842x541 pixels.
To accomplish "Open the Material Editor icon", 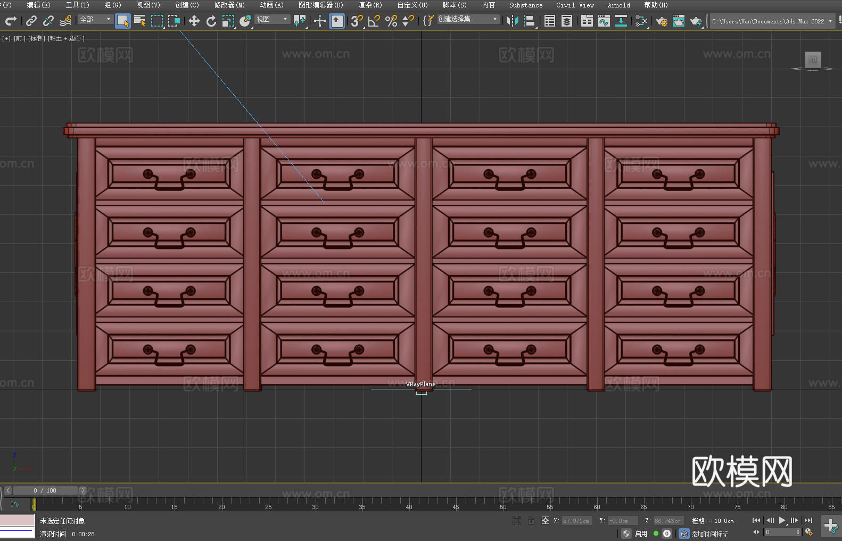I will (641, 21).
